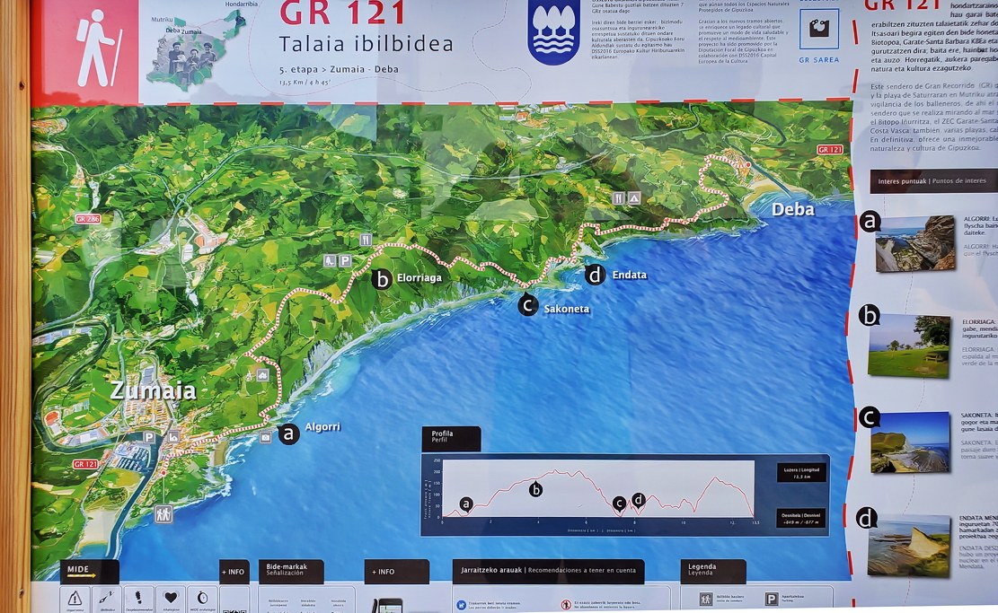998x613 pixels.
Task: Click the hikers icon in the legend
Action: [x=706, y=599]
